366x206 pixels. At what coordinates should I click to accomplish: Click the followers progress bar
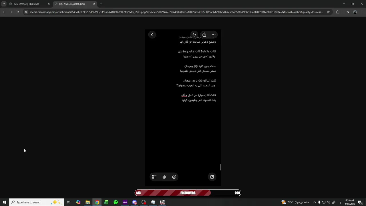[188, 193]
